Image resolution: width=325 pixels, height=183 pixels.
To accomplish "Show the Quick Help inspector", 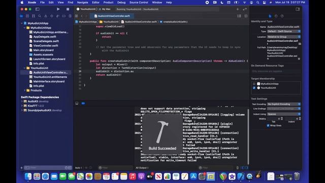I will 282,16.
